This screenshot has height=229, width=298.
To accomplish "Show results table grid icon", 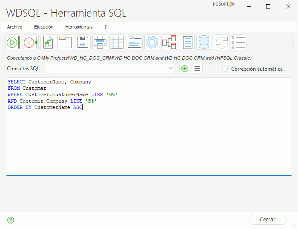I will (x=117, y=43).
